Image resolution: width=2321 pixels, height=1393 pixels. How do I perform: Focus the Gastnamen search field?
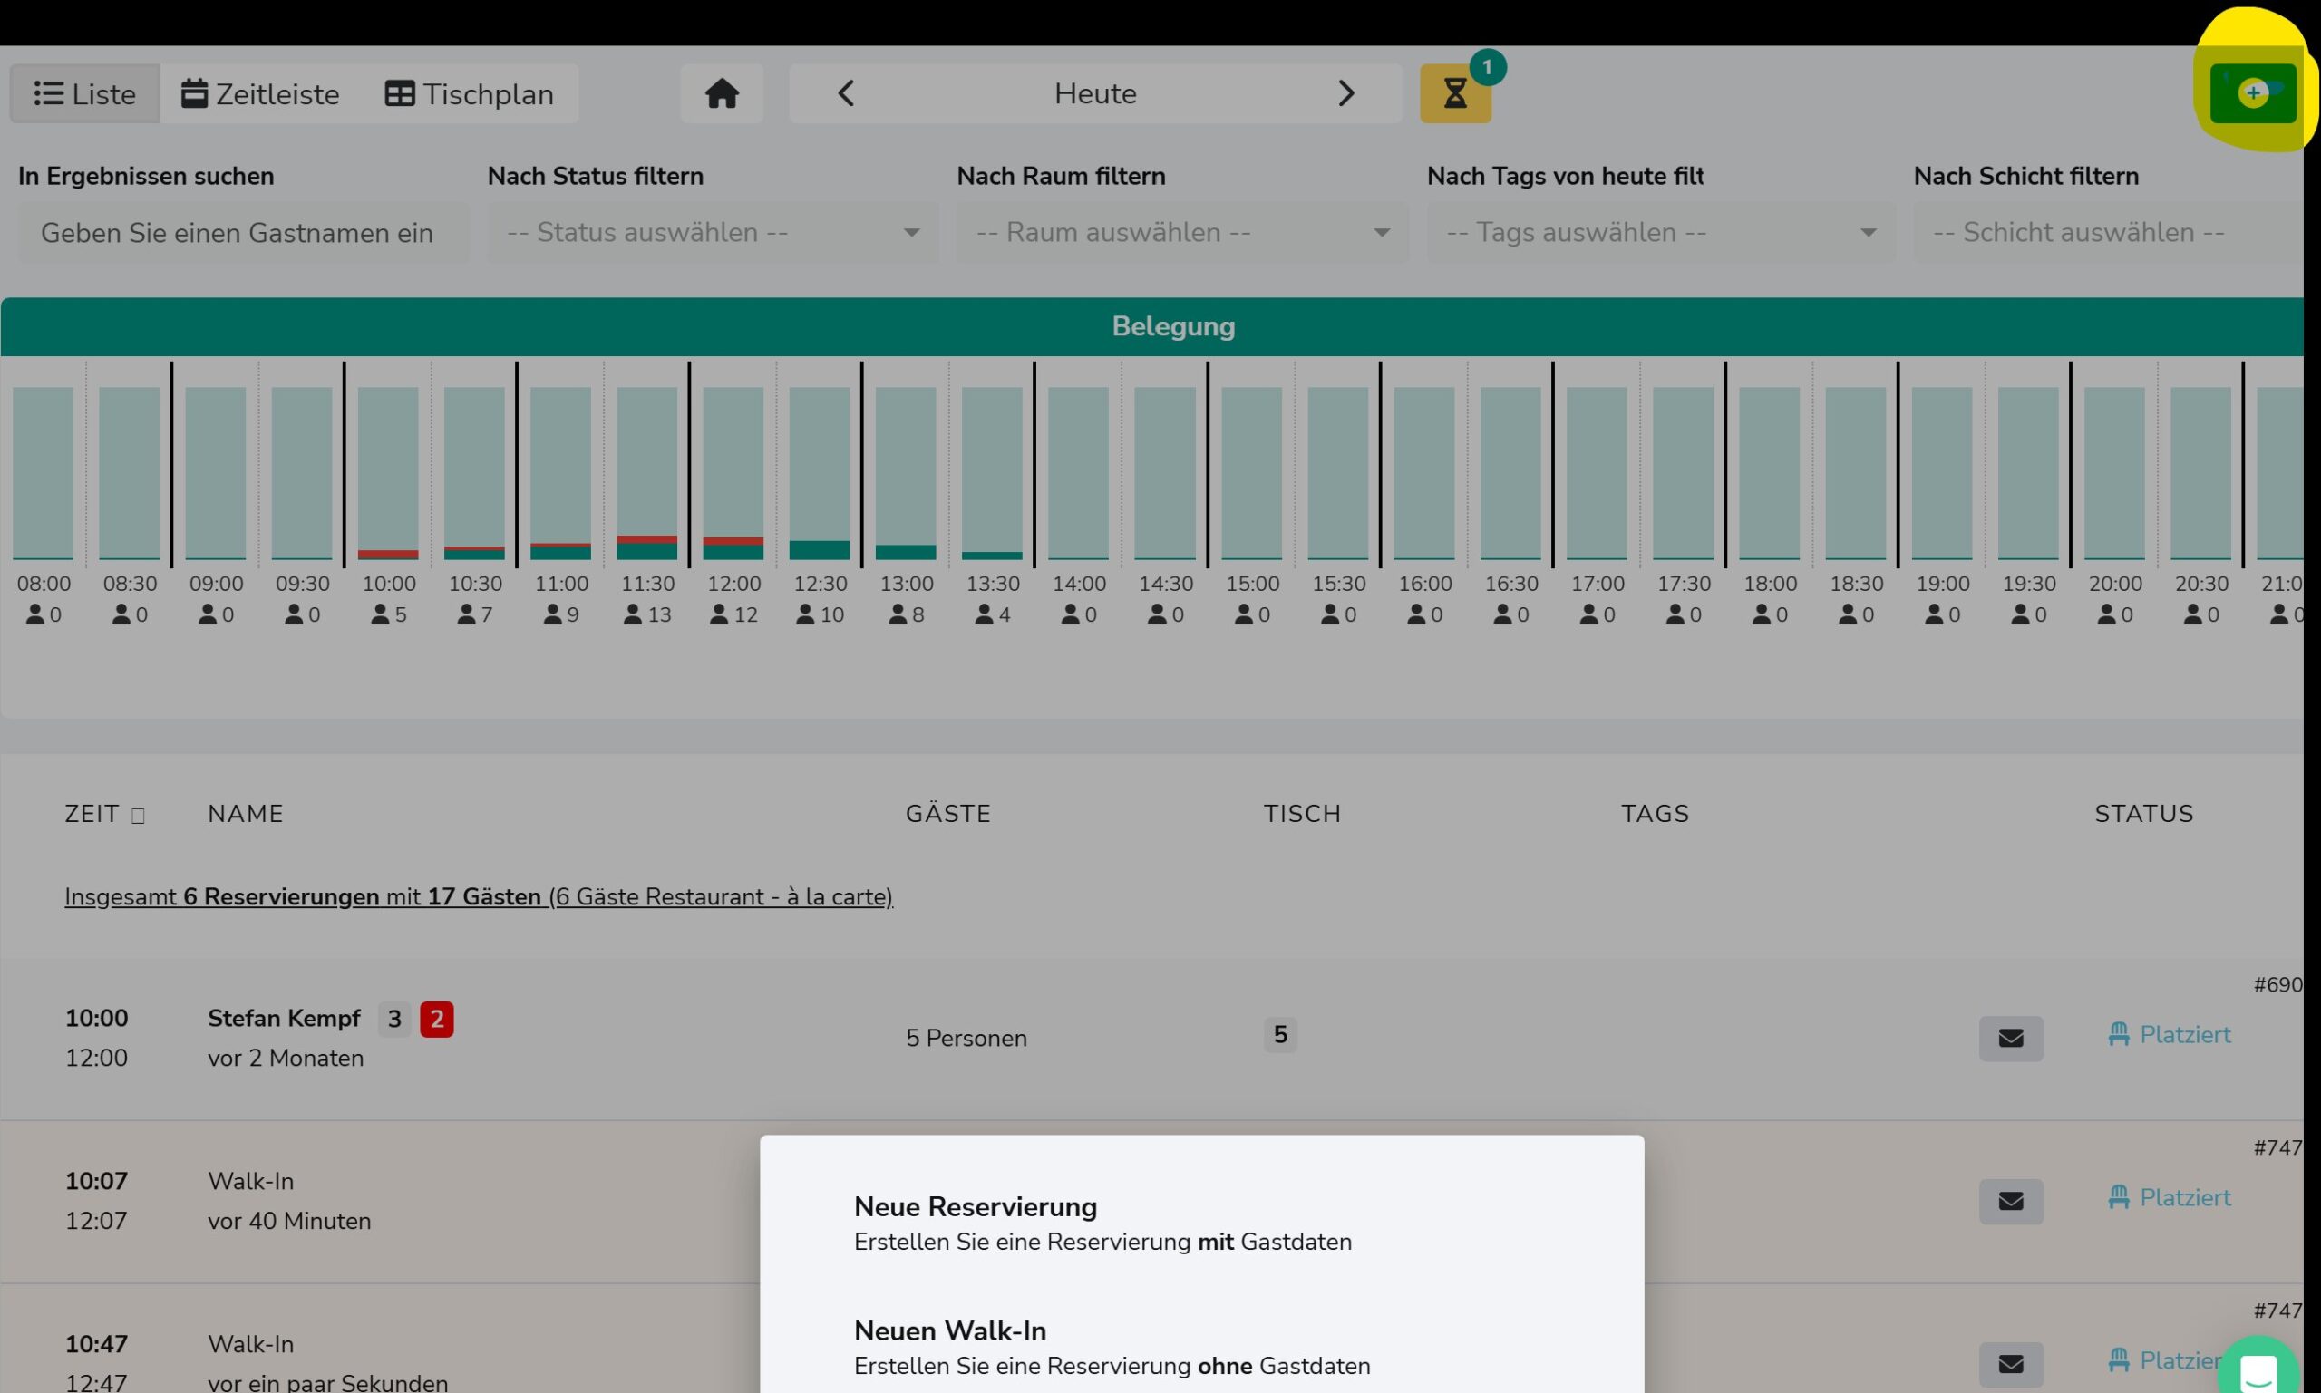point(243,233)
